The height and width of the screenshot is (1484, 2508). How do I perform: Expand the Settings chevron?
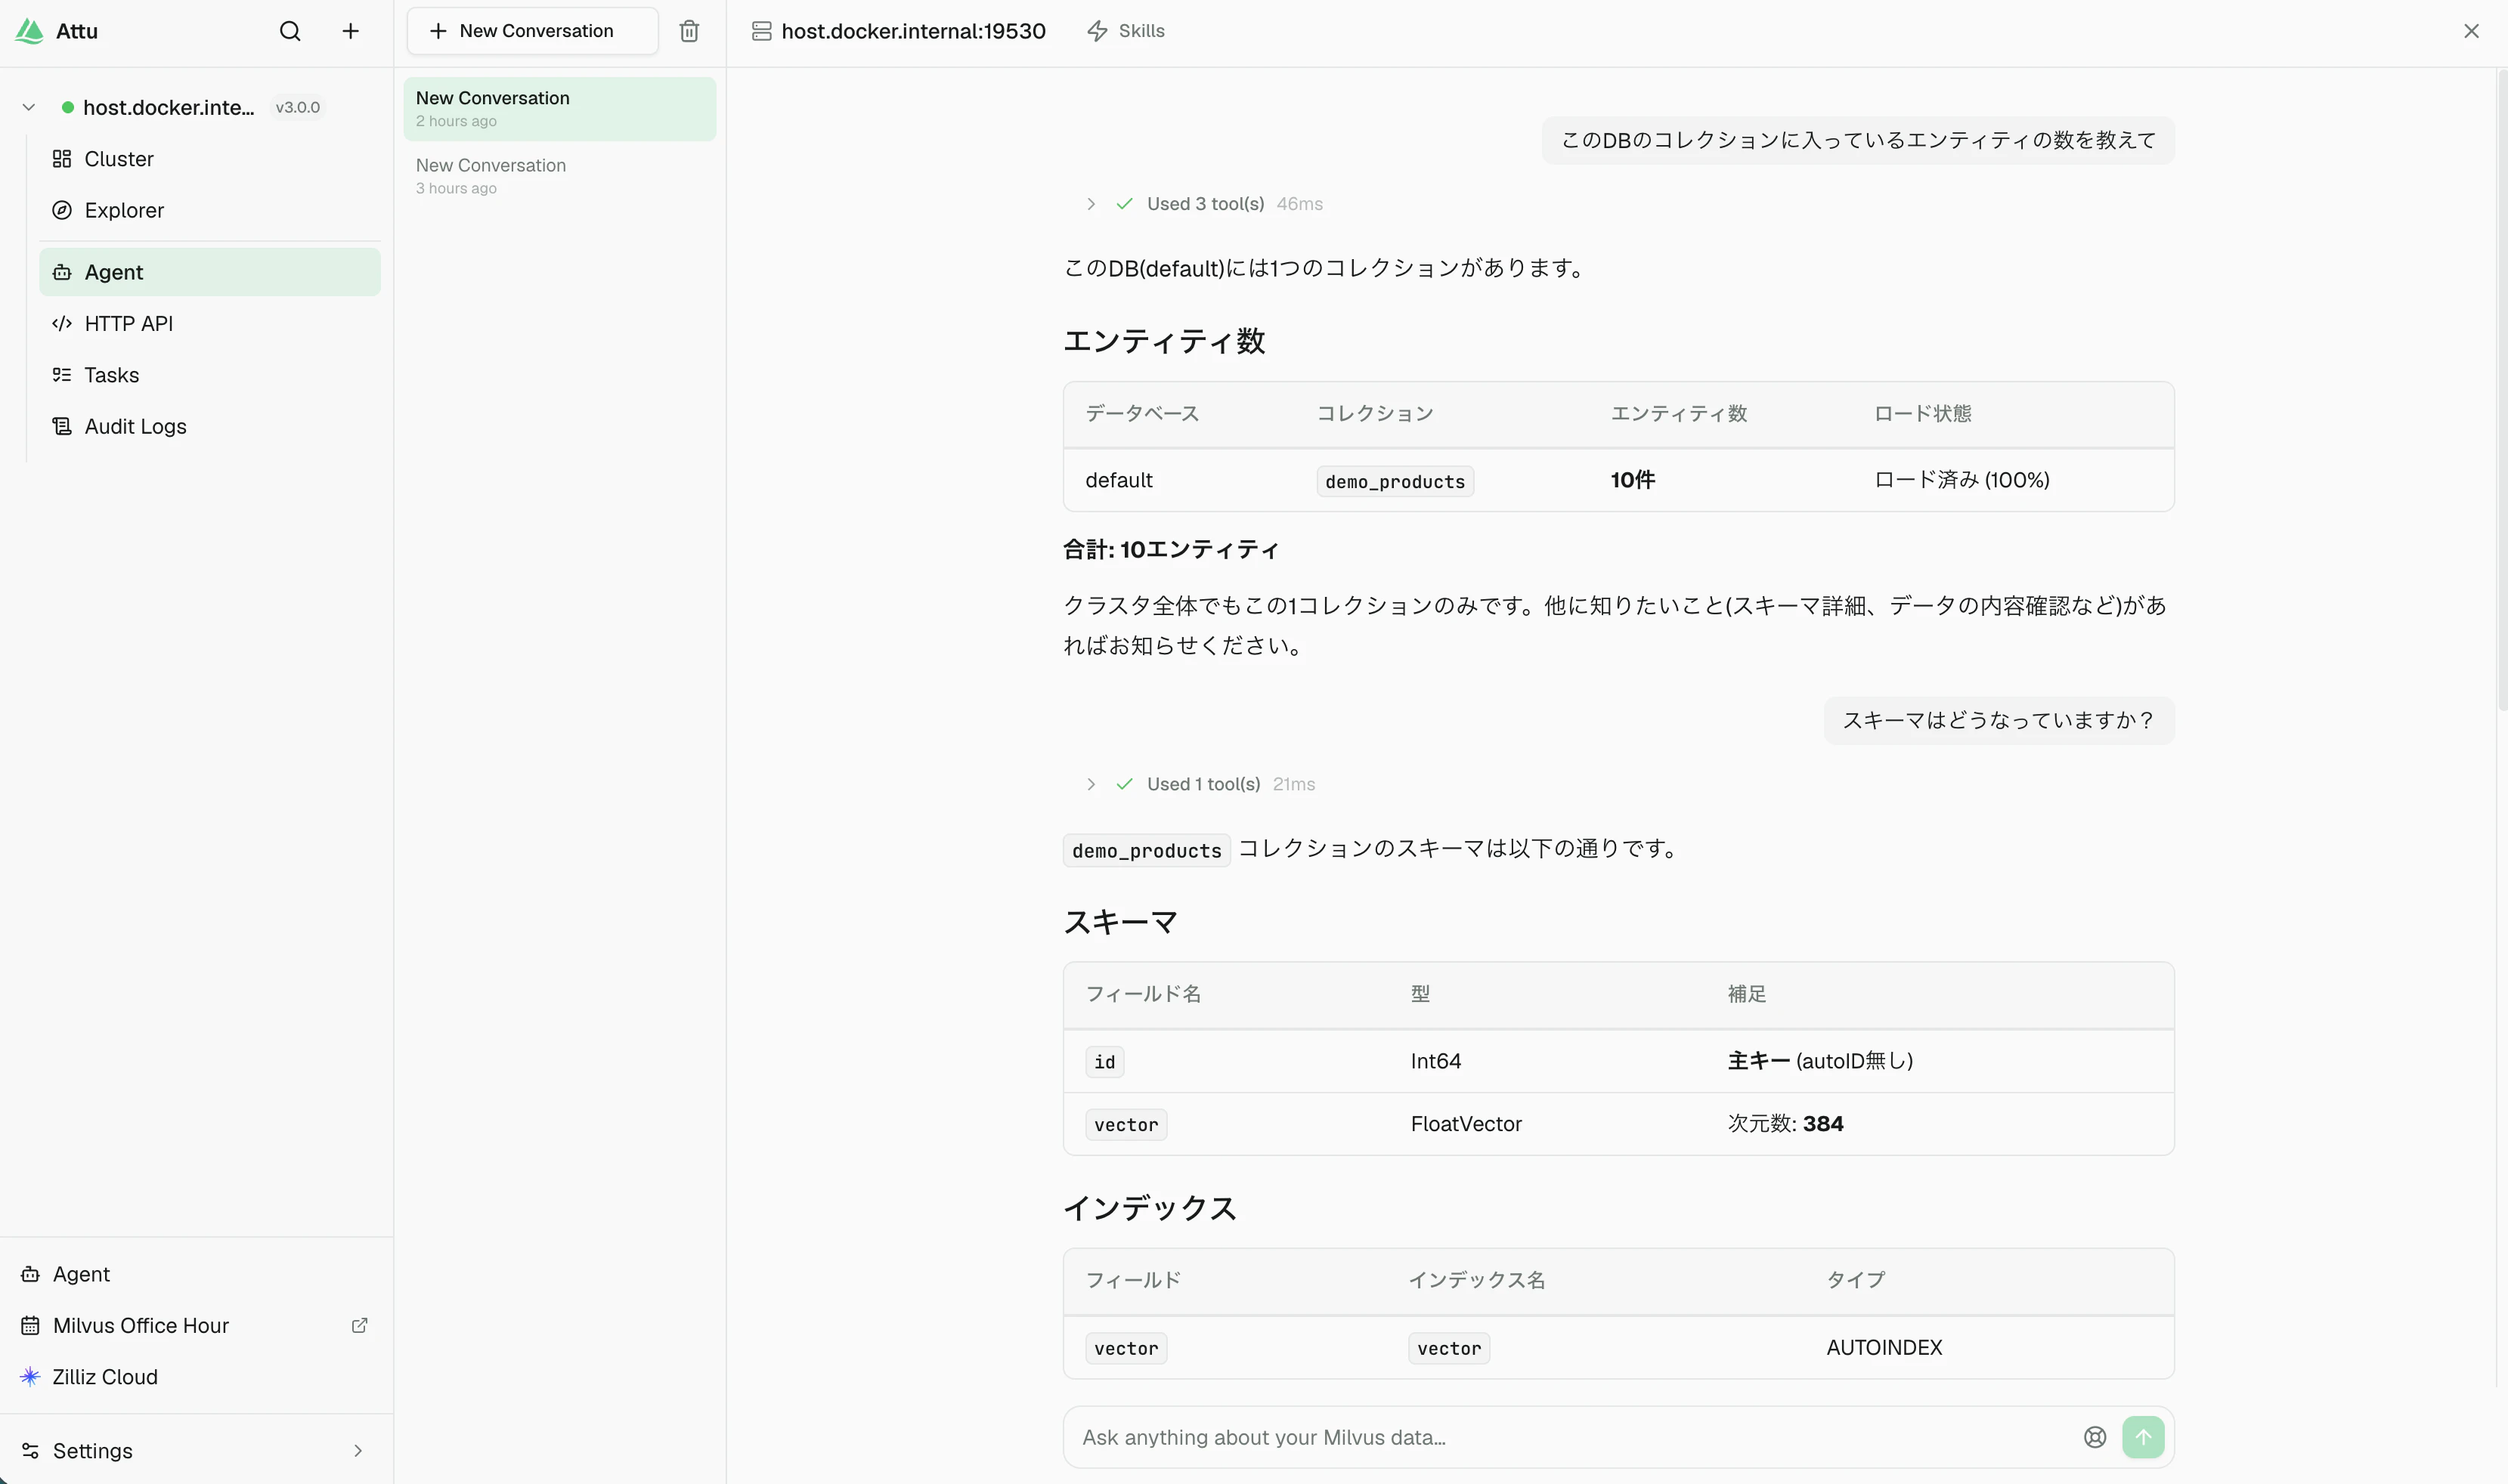[358, 1451]
